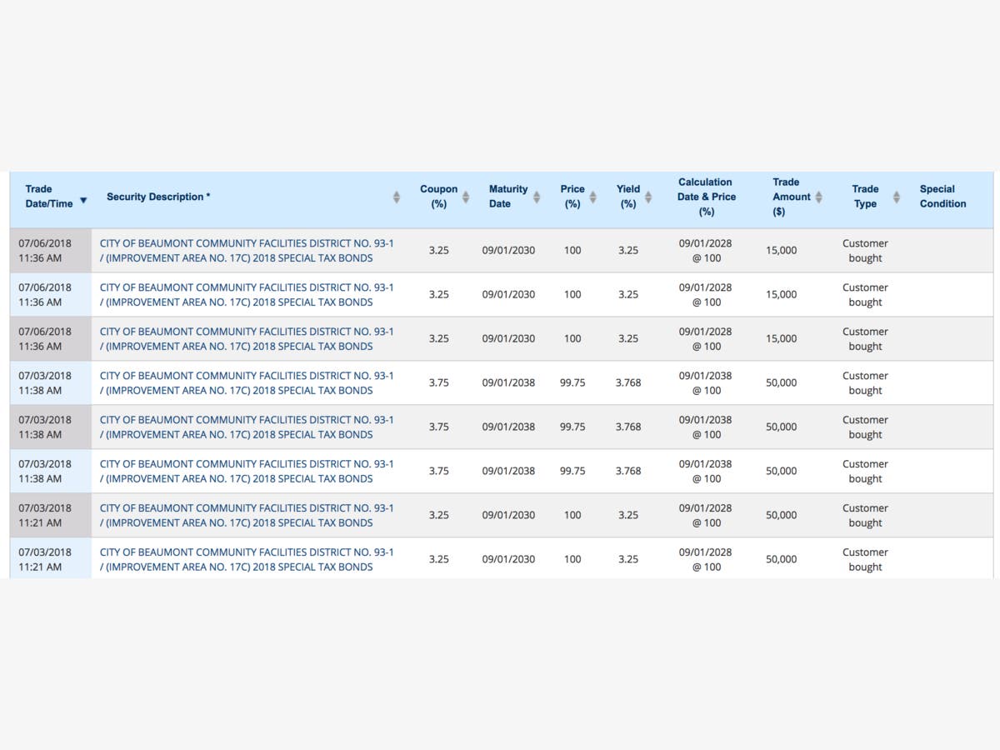Sort by Trade Type arrow icon
The width and height of the screenshot is (1000, 750).
[897, 197]
